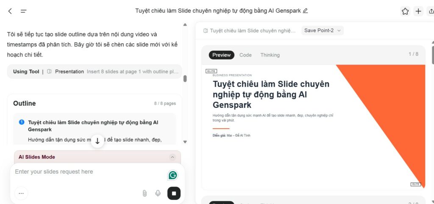This screenshot has width=434, height=204.
Task: Click the 'Insert 8 slides at page 1' description
Action: pos(133,72)
